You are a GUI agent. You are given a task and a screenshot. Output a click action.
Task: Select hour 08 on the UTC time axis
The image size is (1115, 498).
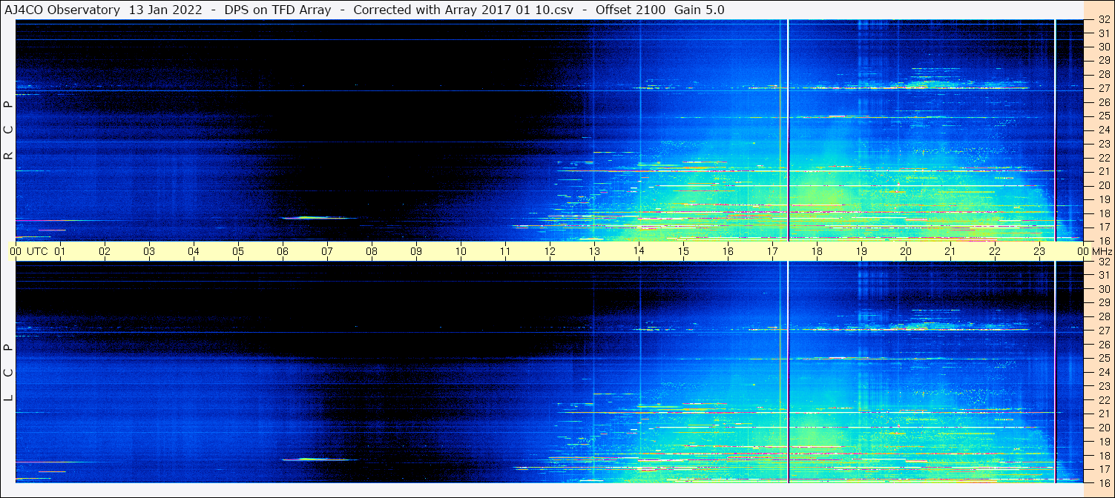(372, 251)
